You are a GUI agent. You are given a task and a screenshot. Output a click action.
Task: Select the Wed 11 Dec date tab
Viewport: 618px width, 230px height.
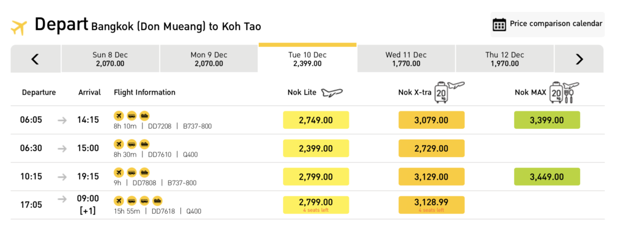click(x=406, y=59)
